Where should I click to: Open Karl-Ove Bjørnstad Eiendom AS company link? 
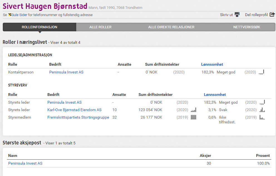coord(75,110)
